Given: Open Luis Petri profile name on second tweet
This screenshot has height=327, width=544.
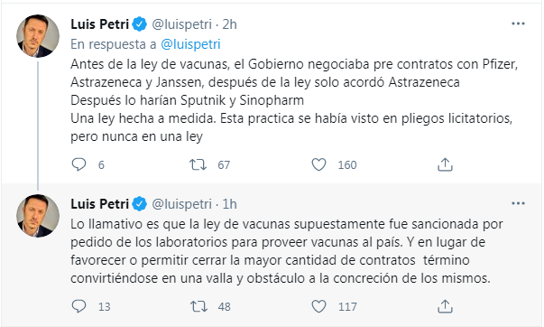Looking at the screenshot, I should click(99, 204).
